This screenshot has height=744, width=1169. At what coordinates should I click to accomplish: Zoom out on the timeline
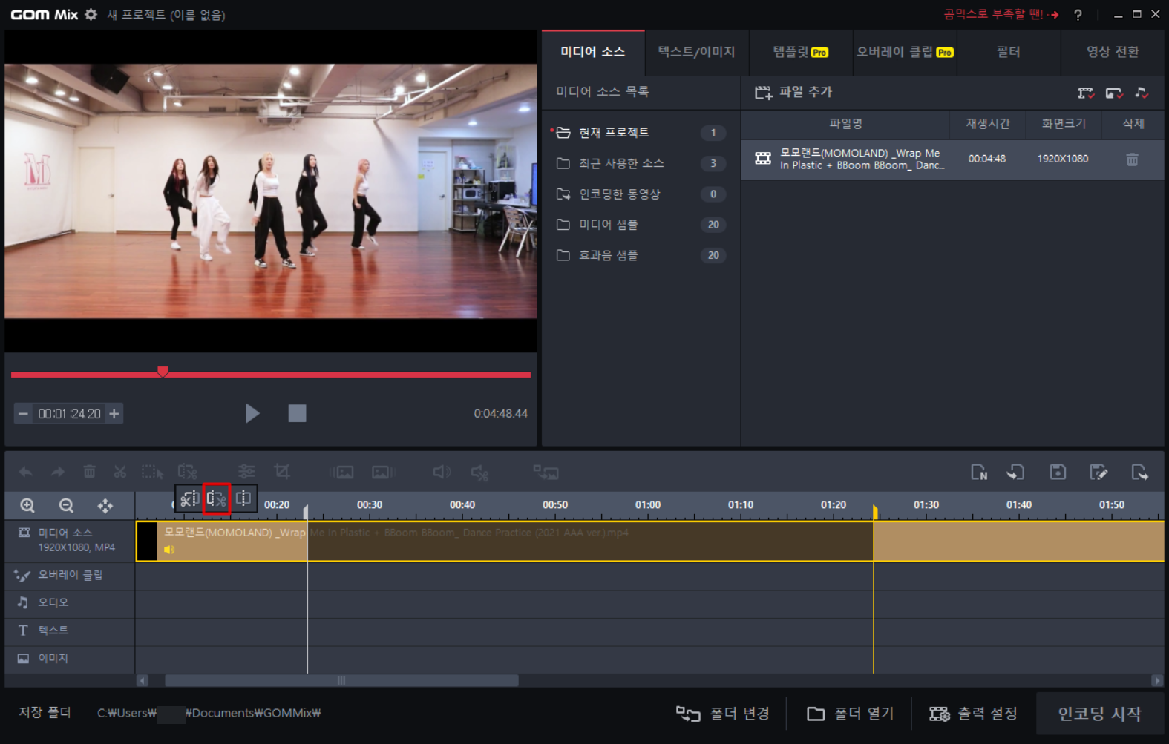pos(66,506)
